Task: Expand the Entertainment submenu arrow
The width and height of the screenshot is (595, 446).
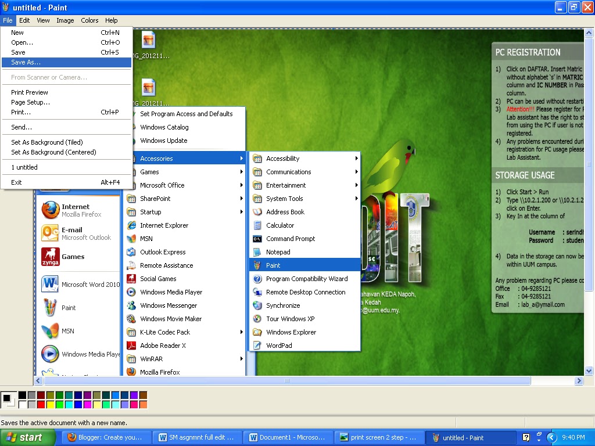Action: [356, 185]
